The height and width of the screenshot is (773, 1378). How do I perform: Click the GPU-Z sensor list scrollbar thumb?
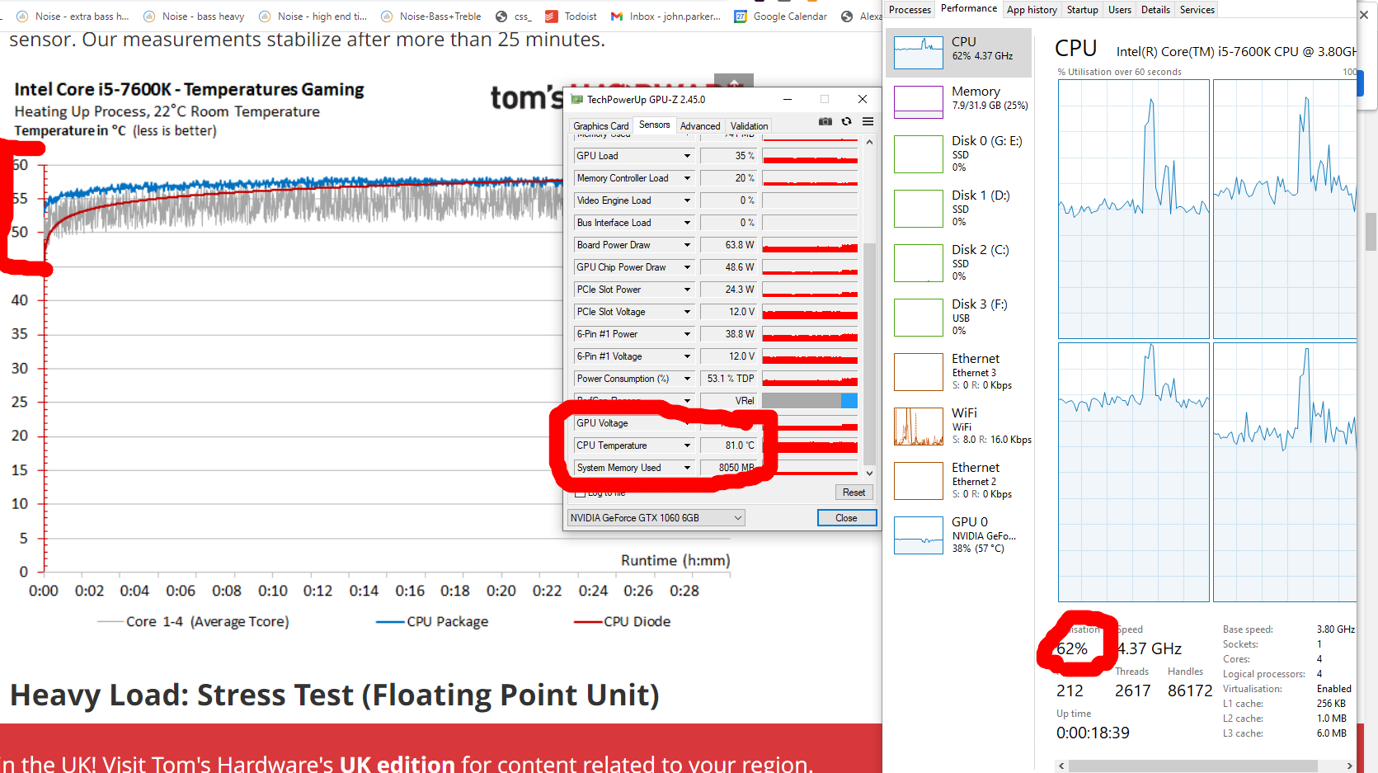click(x=869, y=353)
